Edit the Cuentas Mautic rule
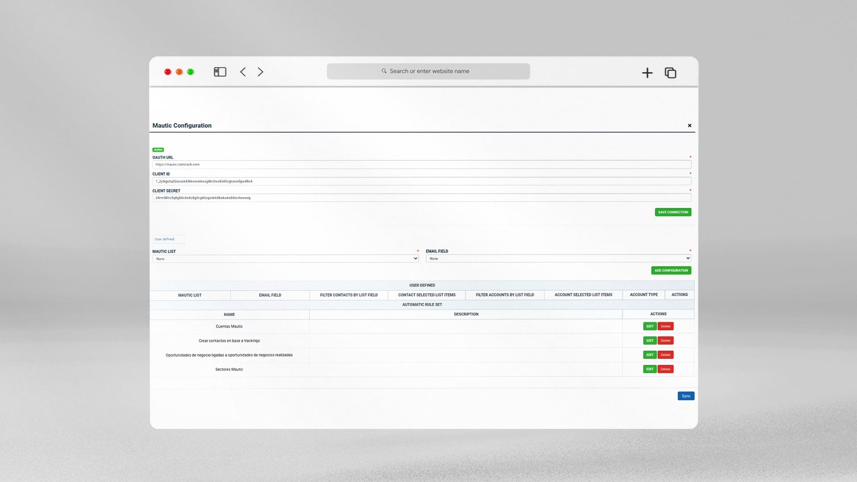The height and width of the screenshot is (482, 857). point(650,326)
